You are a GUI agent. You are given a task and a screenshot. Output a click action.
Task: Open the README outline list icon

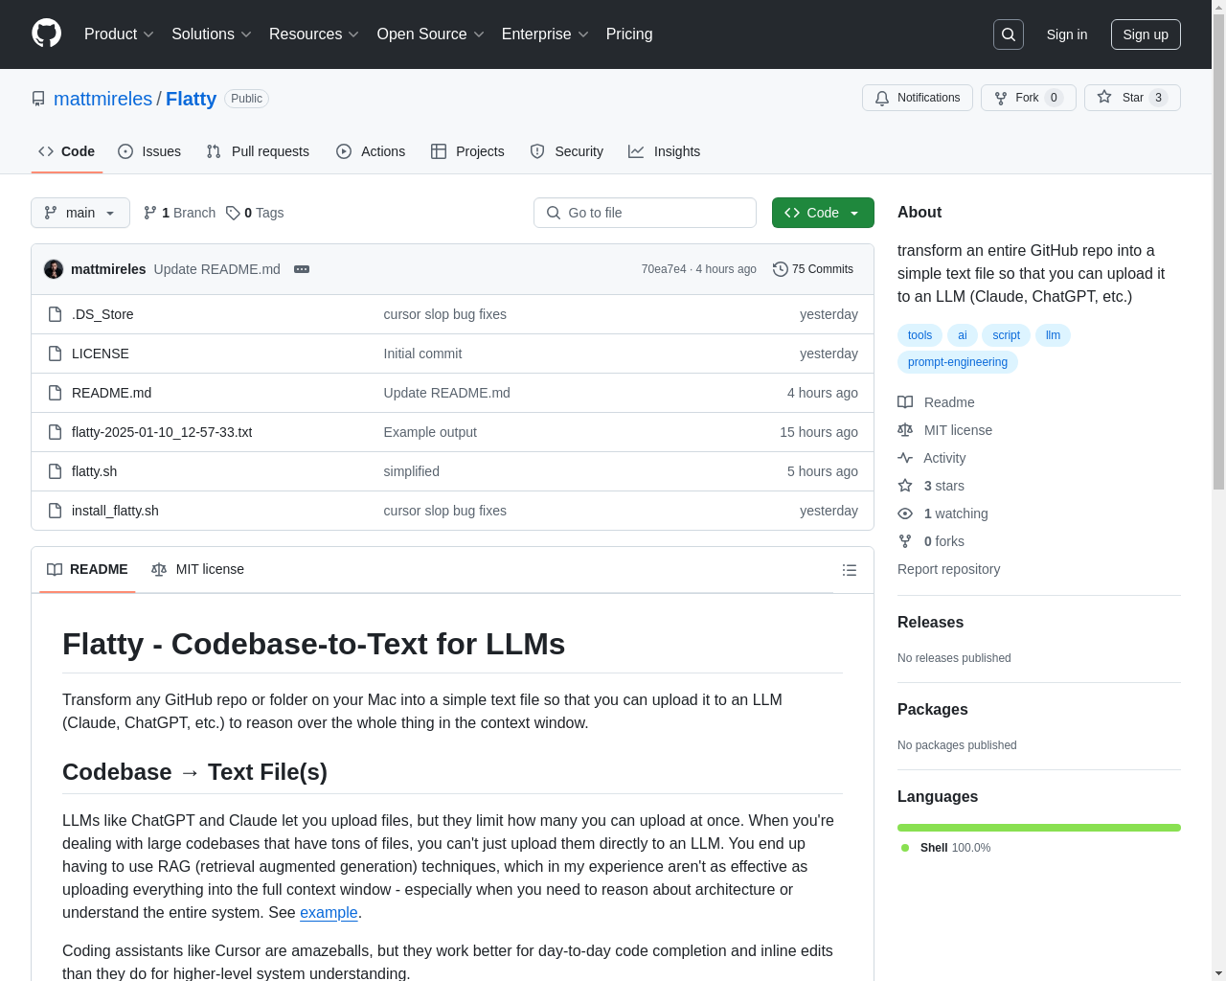tap(850, 570)
